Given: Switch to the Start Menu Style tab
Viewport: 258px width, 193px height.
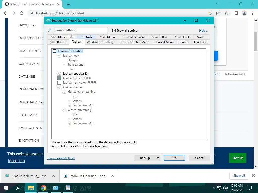Looking at the screenshot, I should click(x=62, y=37).
